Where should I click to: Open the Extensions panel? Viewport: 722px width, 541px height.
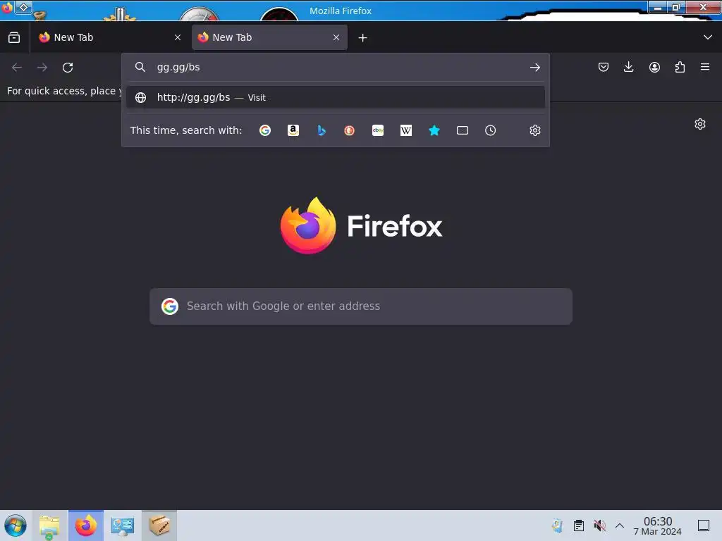pyautogui.click(x=680, y=67)
